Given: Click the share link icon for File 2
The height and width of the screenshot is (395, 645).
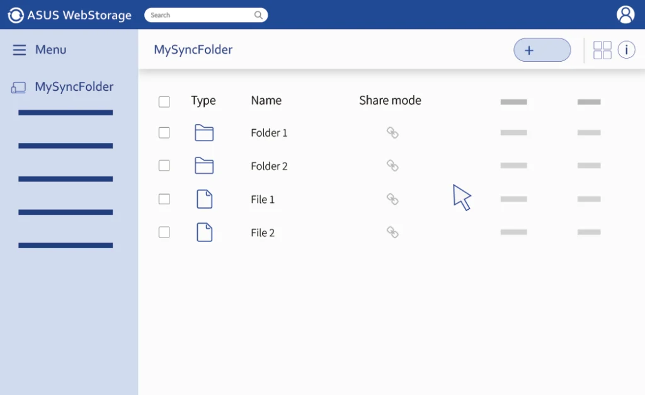Looking at the screenshot, I should [392, 232].
